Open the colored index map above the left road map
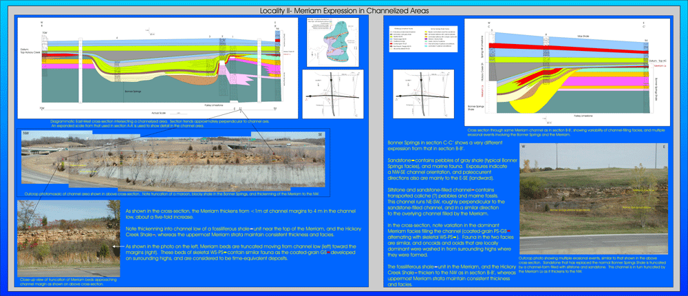 coord(334,42)
